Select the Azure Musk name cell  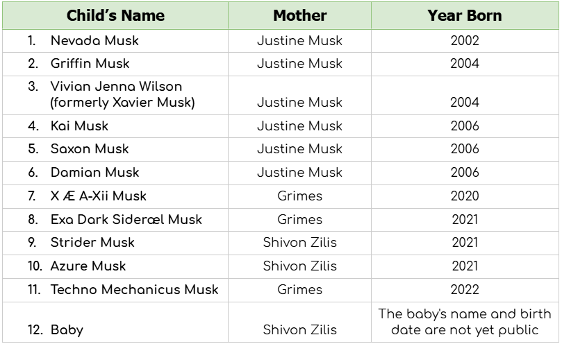pos(88,266)
